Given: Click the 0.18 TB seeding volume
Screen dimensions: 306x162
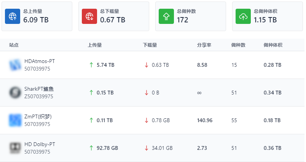Looking at the screenshot, I should [x=272, y=120].
